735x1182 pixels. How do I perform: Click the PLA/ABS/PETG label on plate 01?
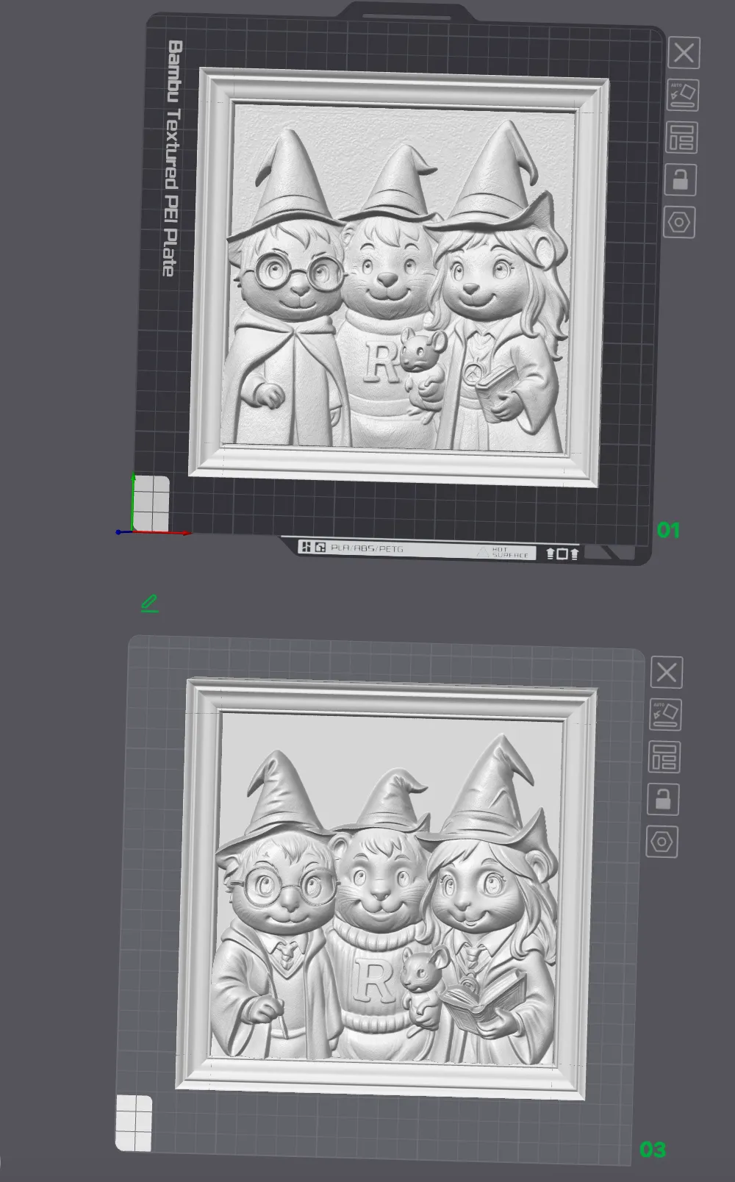[x=367, y=548]
